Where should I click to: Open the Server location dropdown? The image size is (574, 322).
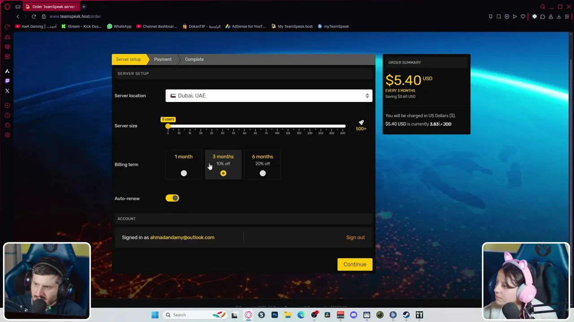[x=269, y=96]
